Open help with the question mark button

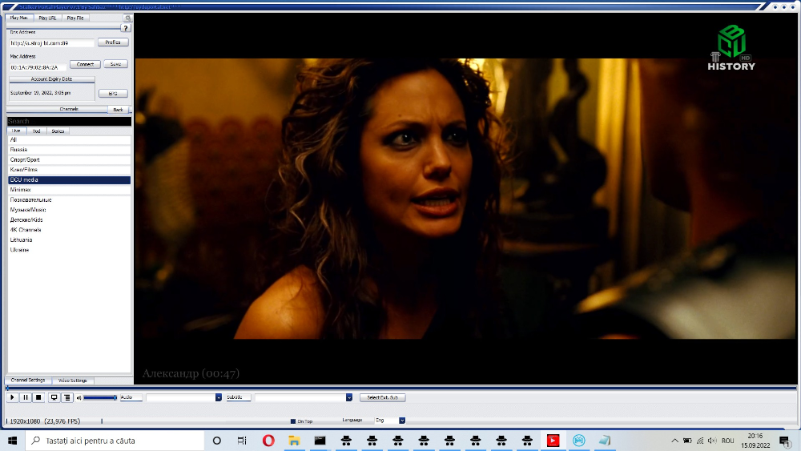coord(126,29)
